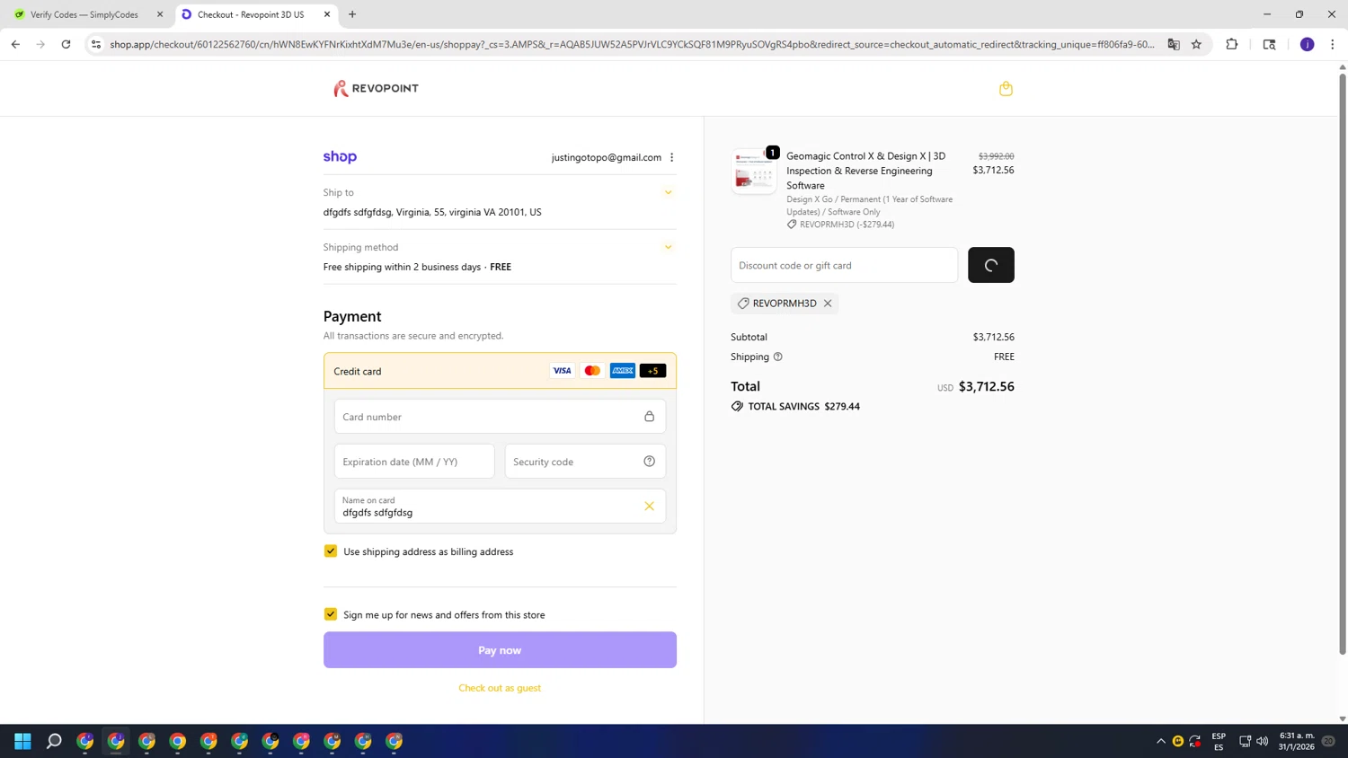Screen dimensions: 1348x758
Task: Open a new browser tab
Action: [352, 14]
